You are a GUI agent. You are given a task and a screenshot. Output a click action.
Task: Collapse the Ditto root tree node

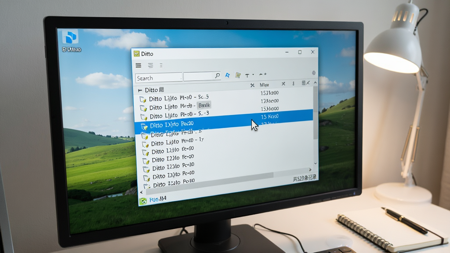coord(140,90)
